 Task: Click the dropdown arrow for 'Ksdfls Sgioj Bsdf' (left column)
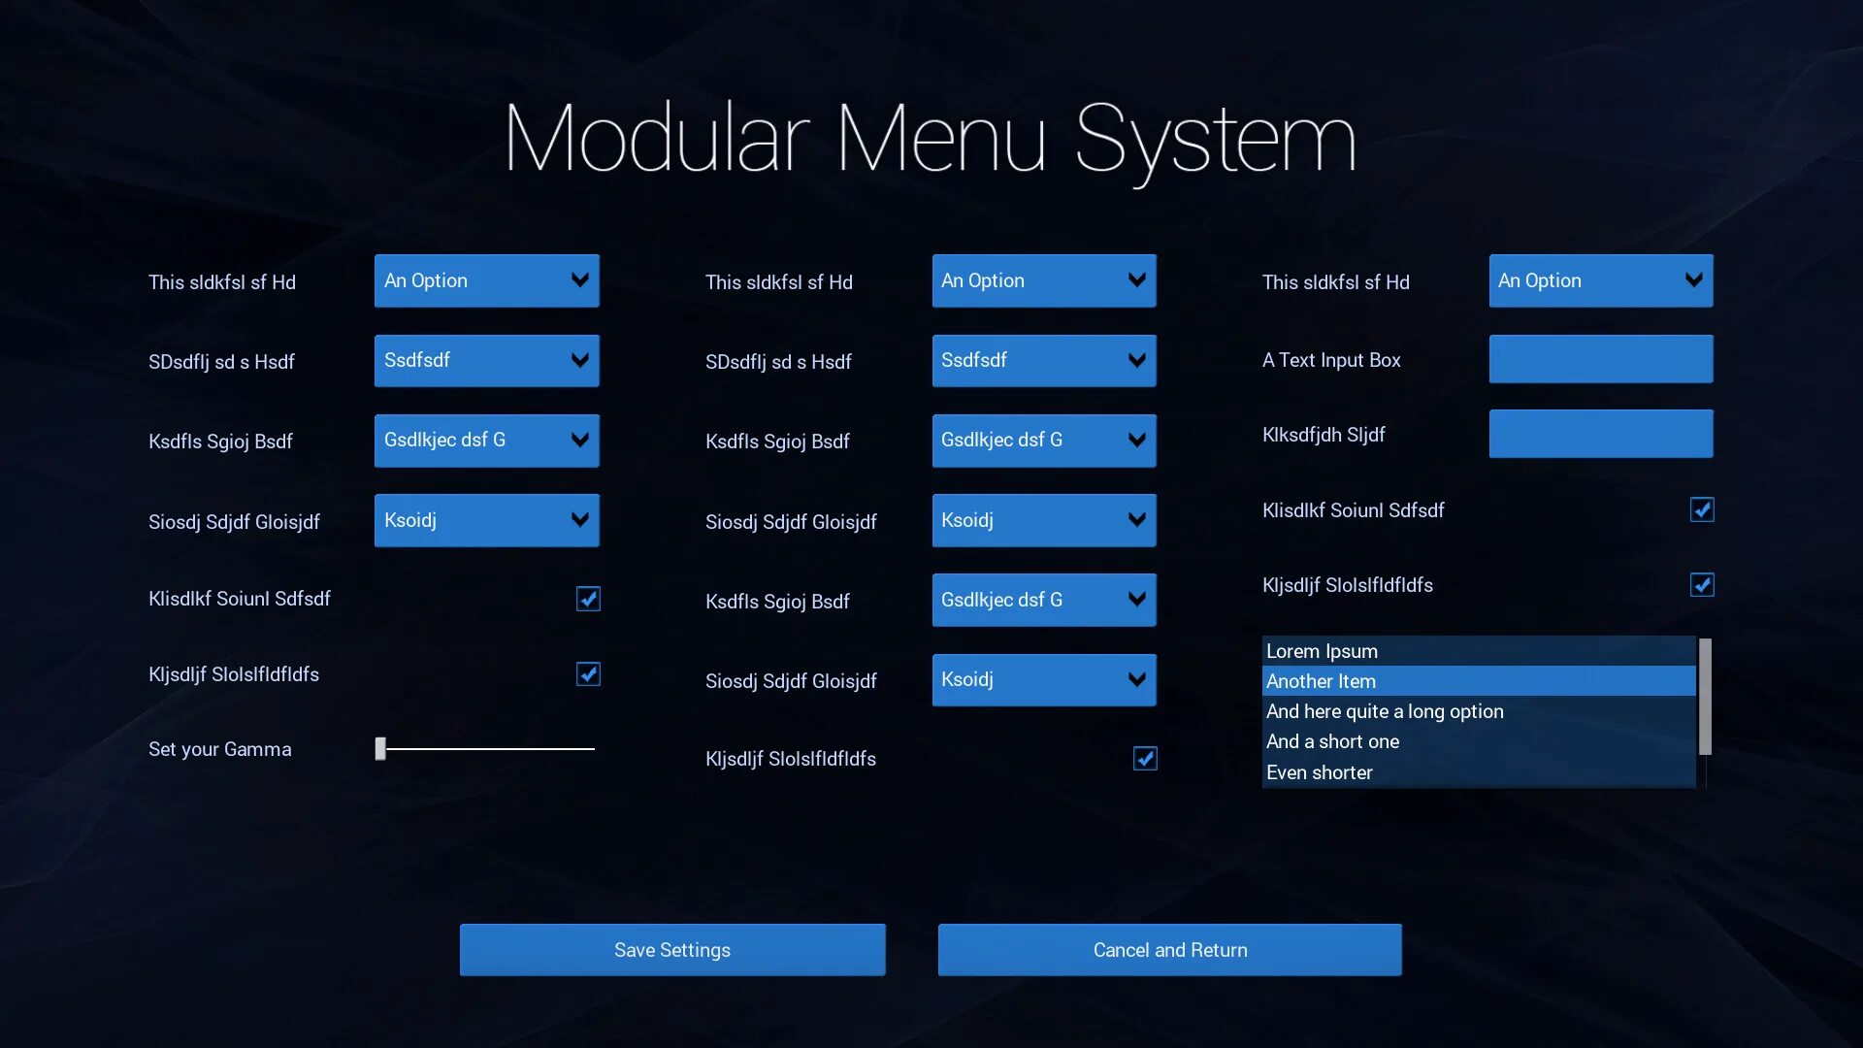coord(578,441)
